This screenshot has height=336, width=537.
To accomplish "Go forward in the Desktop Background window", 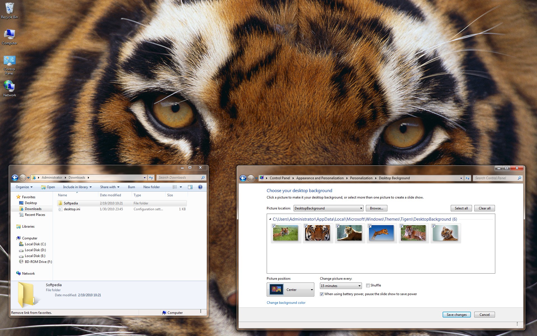I will [x=251, y=178].
